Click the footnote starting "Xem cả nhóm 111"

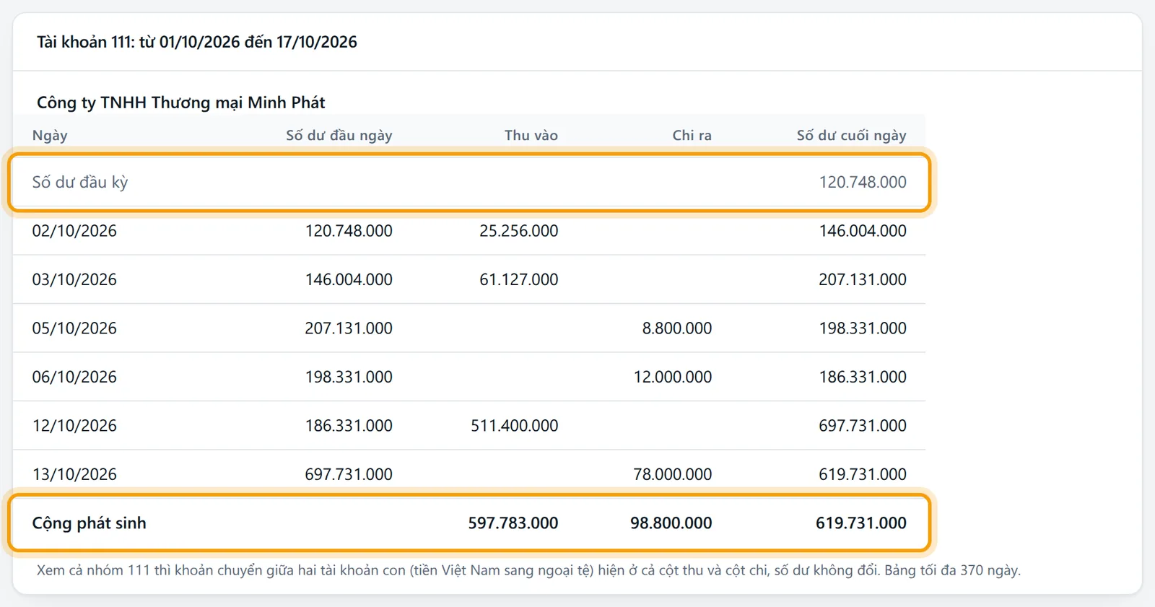click(x=528, y=570)
